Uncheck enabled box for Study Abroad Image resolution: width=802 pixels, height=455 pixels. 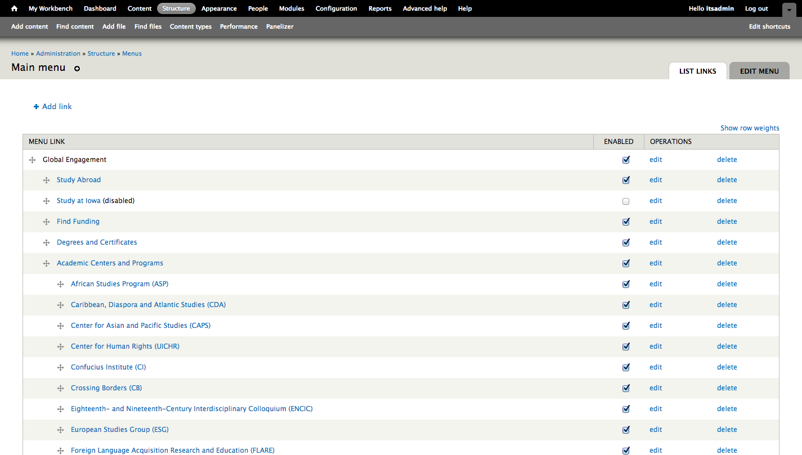(626, 181)
